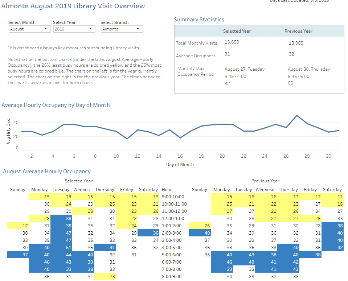Viewport: 348px width, 281px height.
Task: Click the 5:00-6:00 hour label
Action: click(x=172, y=255)
